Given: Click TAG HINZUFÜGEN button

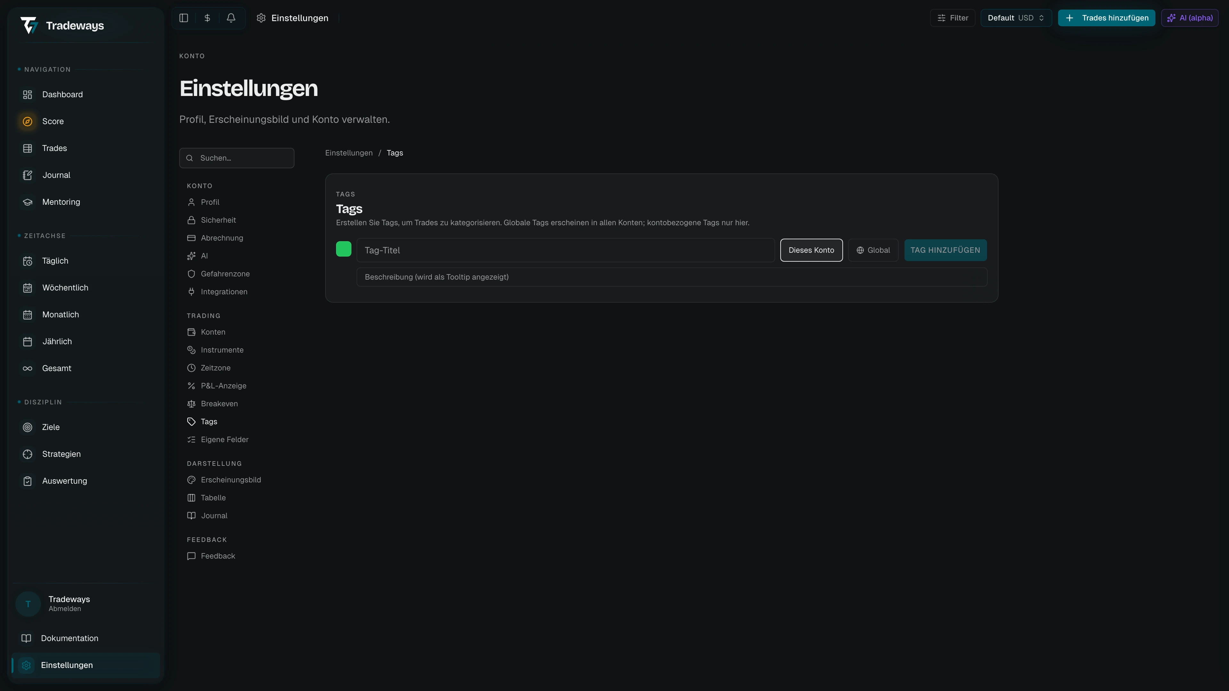Looking at the screenshot, I should point(945,250).
